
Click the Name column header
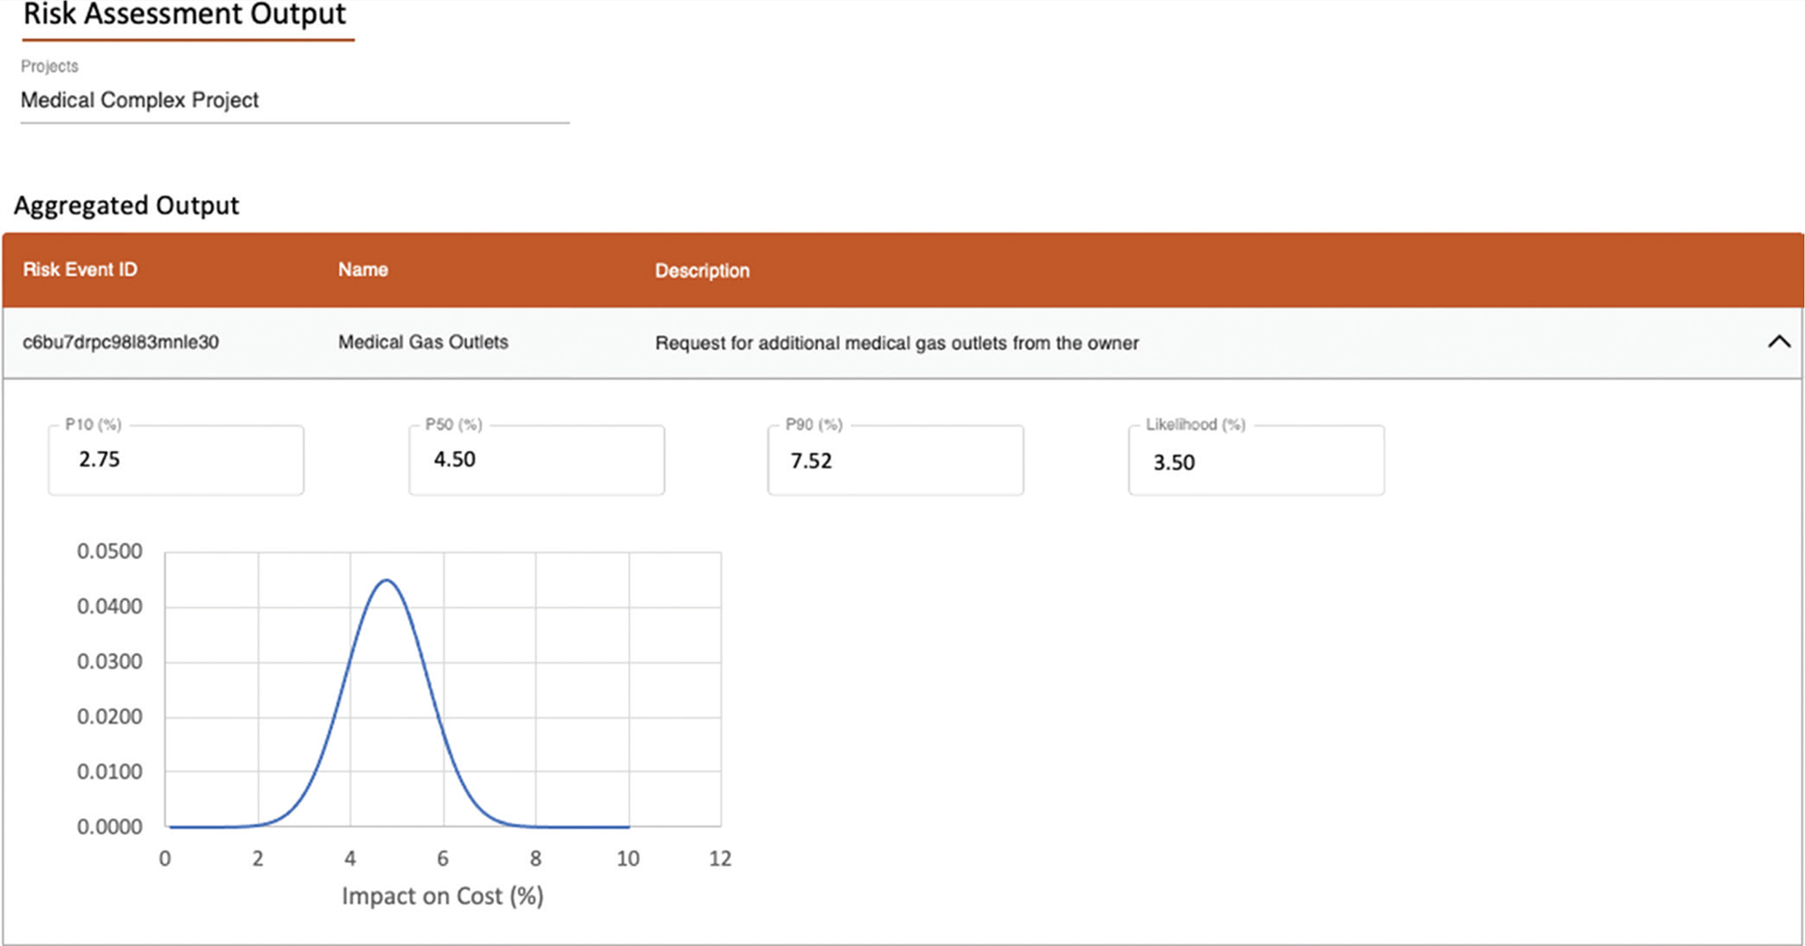pos(363,270)
